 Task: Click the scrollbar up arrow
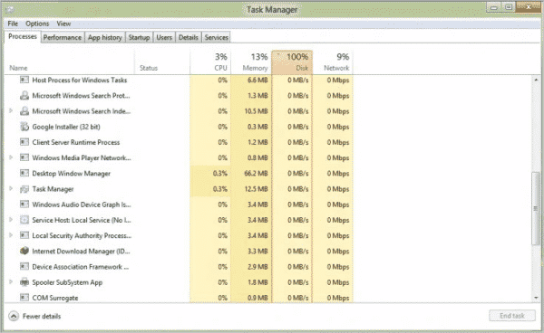pyautogui.click(x=536, y=80)
